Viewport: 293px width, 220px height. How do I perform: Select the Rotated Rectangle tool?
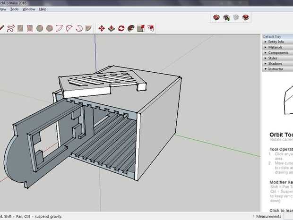(x=30, y=28)
